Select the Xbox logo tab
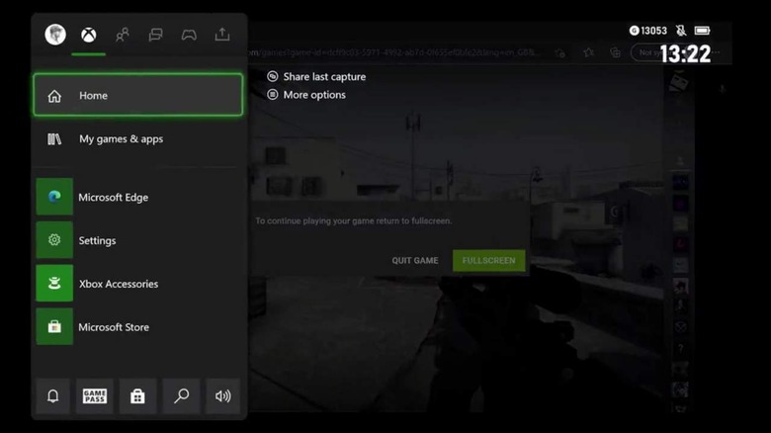The width and height of the screenshot is (771, 433). [89, 35]
